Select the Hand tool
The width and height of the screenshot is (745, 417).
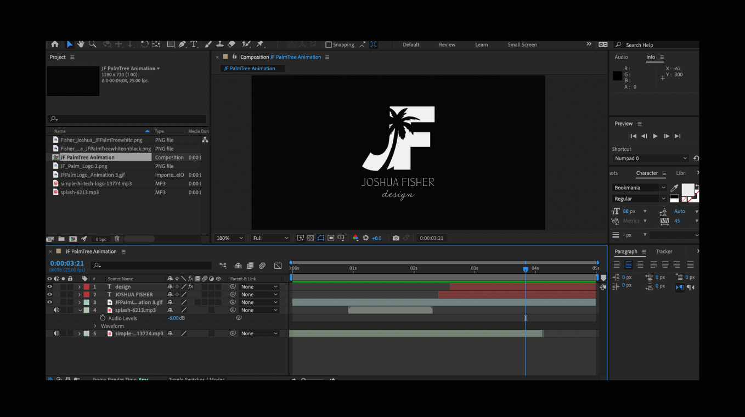[81, 44]
